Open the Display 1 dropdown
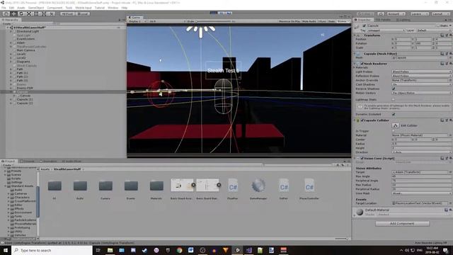This screenshot has height=255, width=453. pos(137,21)
